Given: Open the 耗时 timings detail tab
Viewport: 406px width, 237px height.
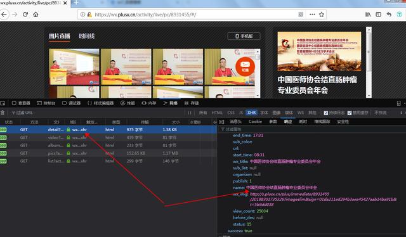Looking at the screenshot, I should coord(303,122).
